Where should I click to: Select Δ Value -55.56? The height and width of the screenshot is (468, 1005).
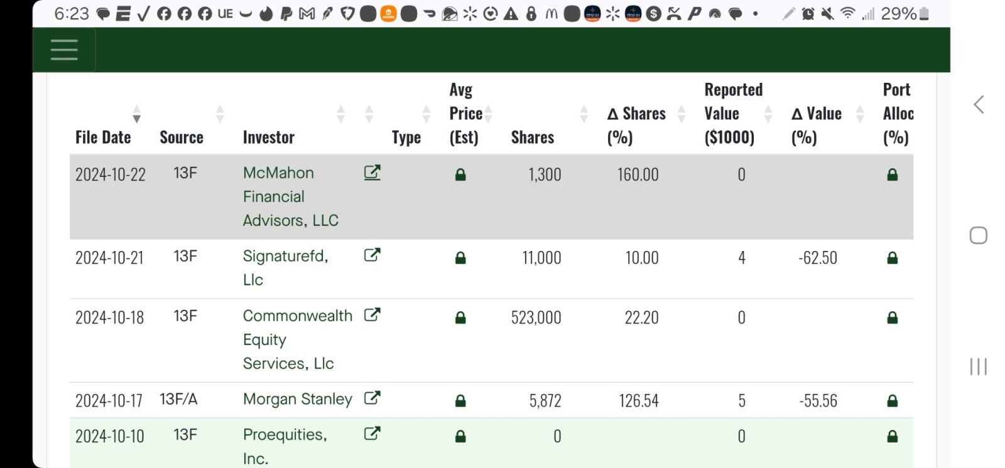pos(818,400)
